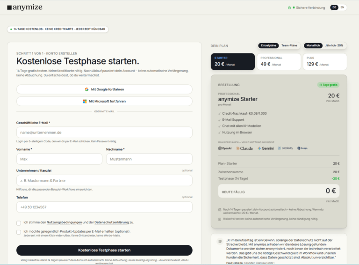Click the Claude logo
The height and width of the screenshot is (265, 359).
(x=244, y=148)
